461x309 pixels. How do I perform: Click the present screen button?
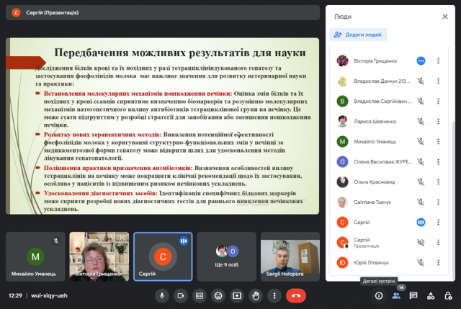237,296
